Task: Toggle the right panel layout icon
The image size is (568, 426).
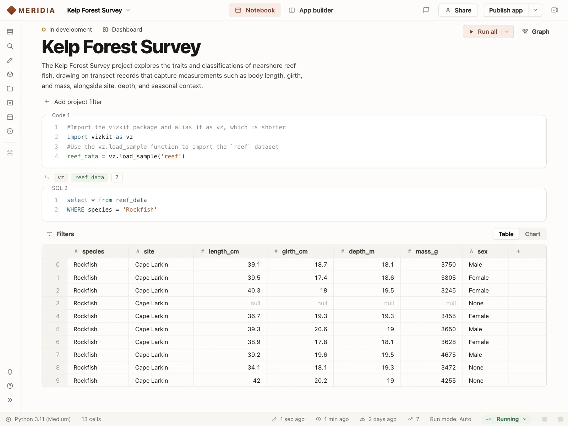Action: pyautogui.click(x=555, y=10)
